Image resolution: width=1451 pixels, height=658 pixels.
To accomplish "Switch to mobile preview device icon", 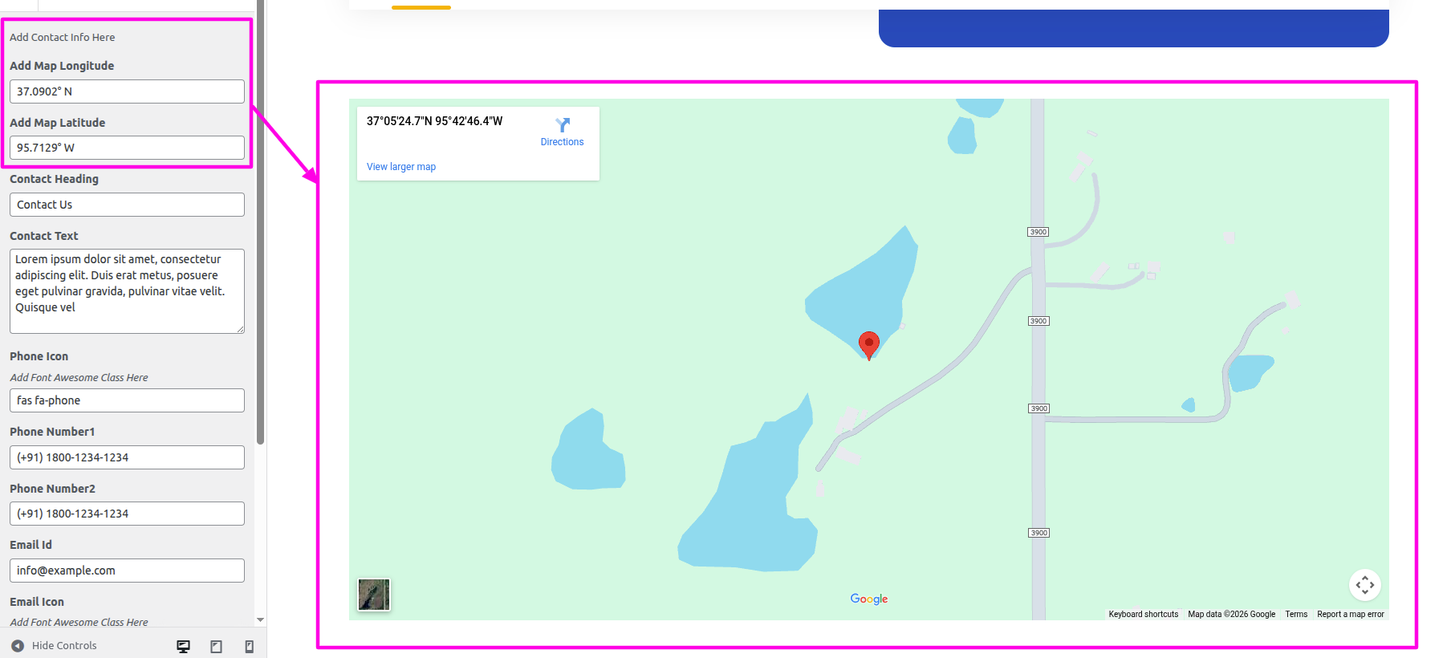I will (x=249, y=647).
